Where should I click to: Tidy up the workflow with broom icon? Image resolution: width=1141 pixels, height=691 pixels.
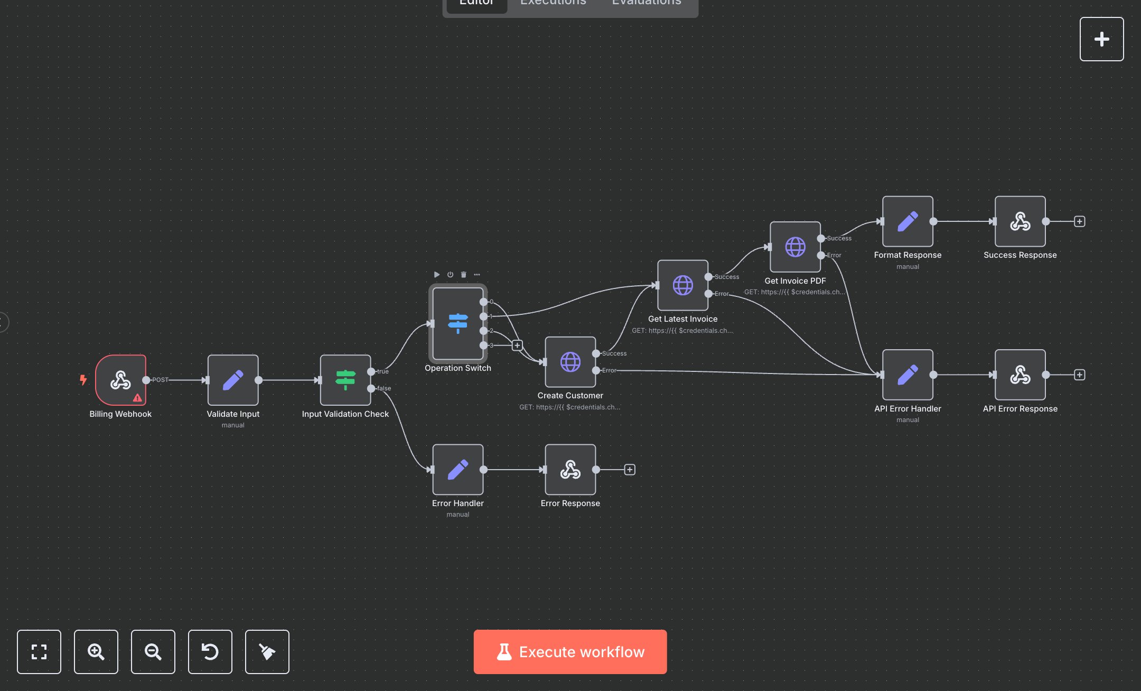coord(267,651)
